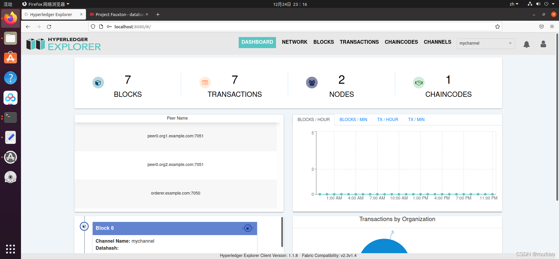Launch Ubuntu Software from the dock
559x259 pixels.
pyautogui.click(x=10, y=58)
